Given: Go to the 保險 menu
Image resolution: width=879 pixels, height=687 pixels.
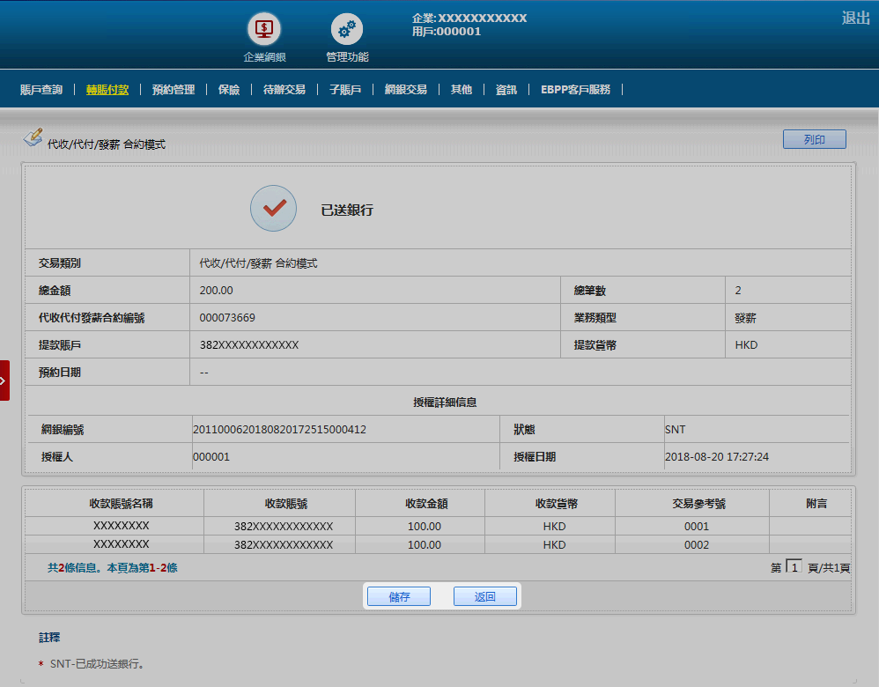Looking at the screenshot, I should 229,89.
